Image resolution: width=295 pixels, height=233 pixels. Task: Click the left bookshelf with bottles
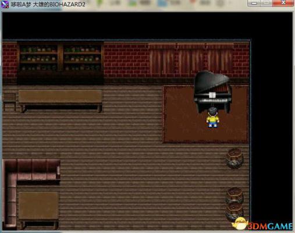point(38,58)
